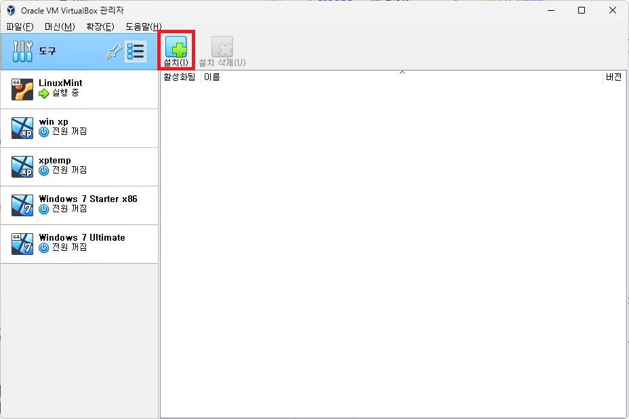The width and height of the screenshot is (629, 419).
Task: Select the LinuxMint virtual machine
Action: tap(79, 89)
